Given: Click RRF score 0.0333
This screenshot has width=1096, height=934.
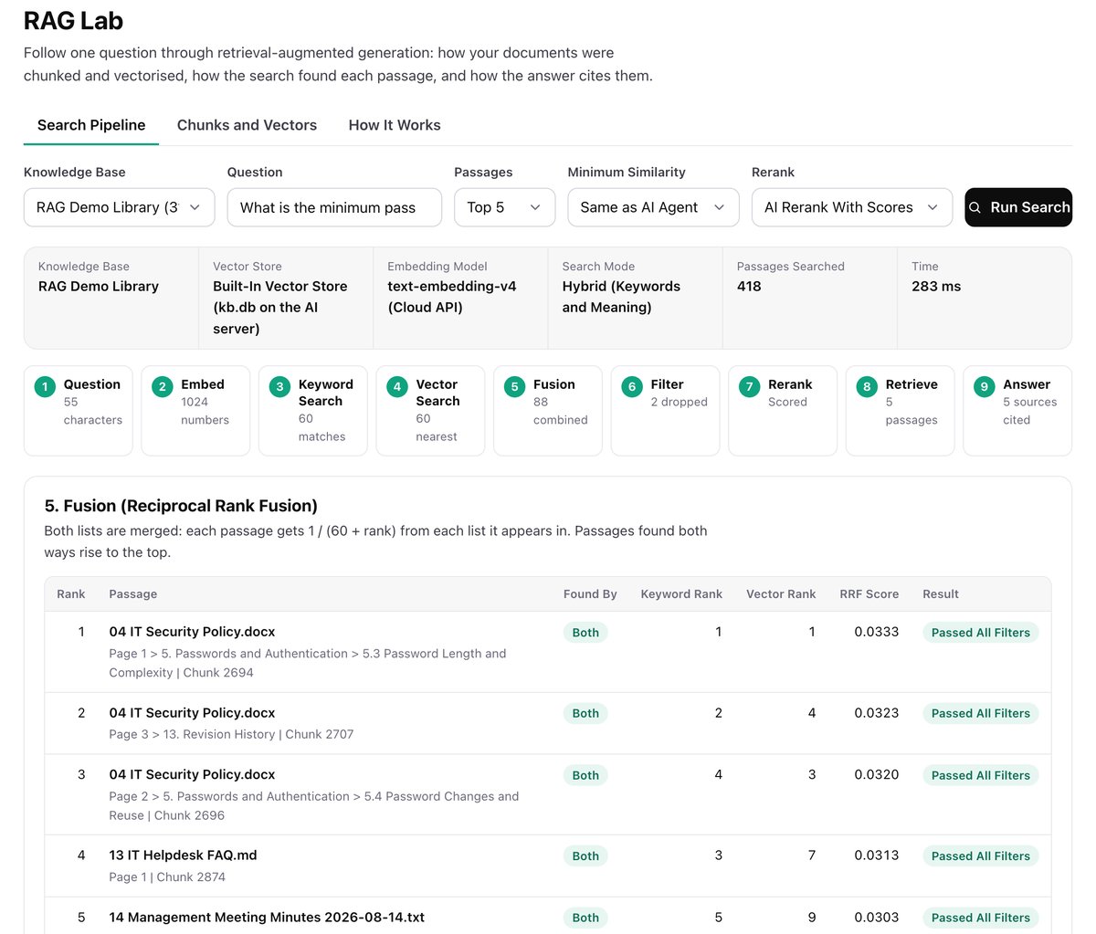Looking at the screenshot, I should click(877, 632).
